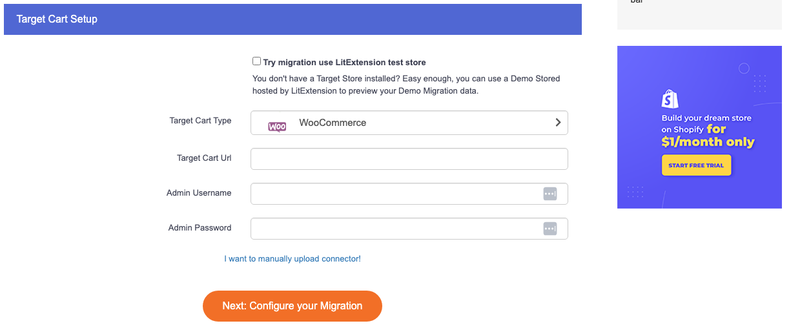791x330 pixels.
Task: Click the 'Try migration use LitExtension test store' label
Action: pyautogui.click(x=345, y=63)
